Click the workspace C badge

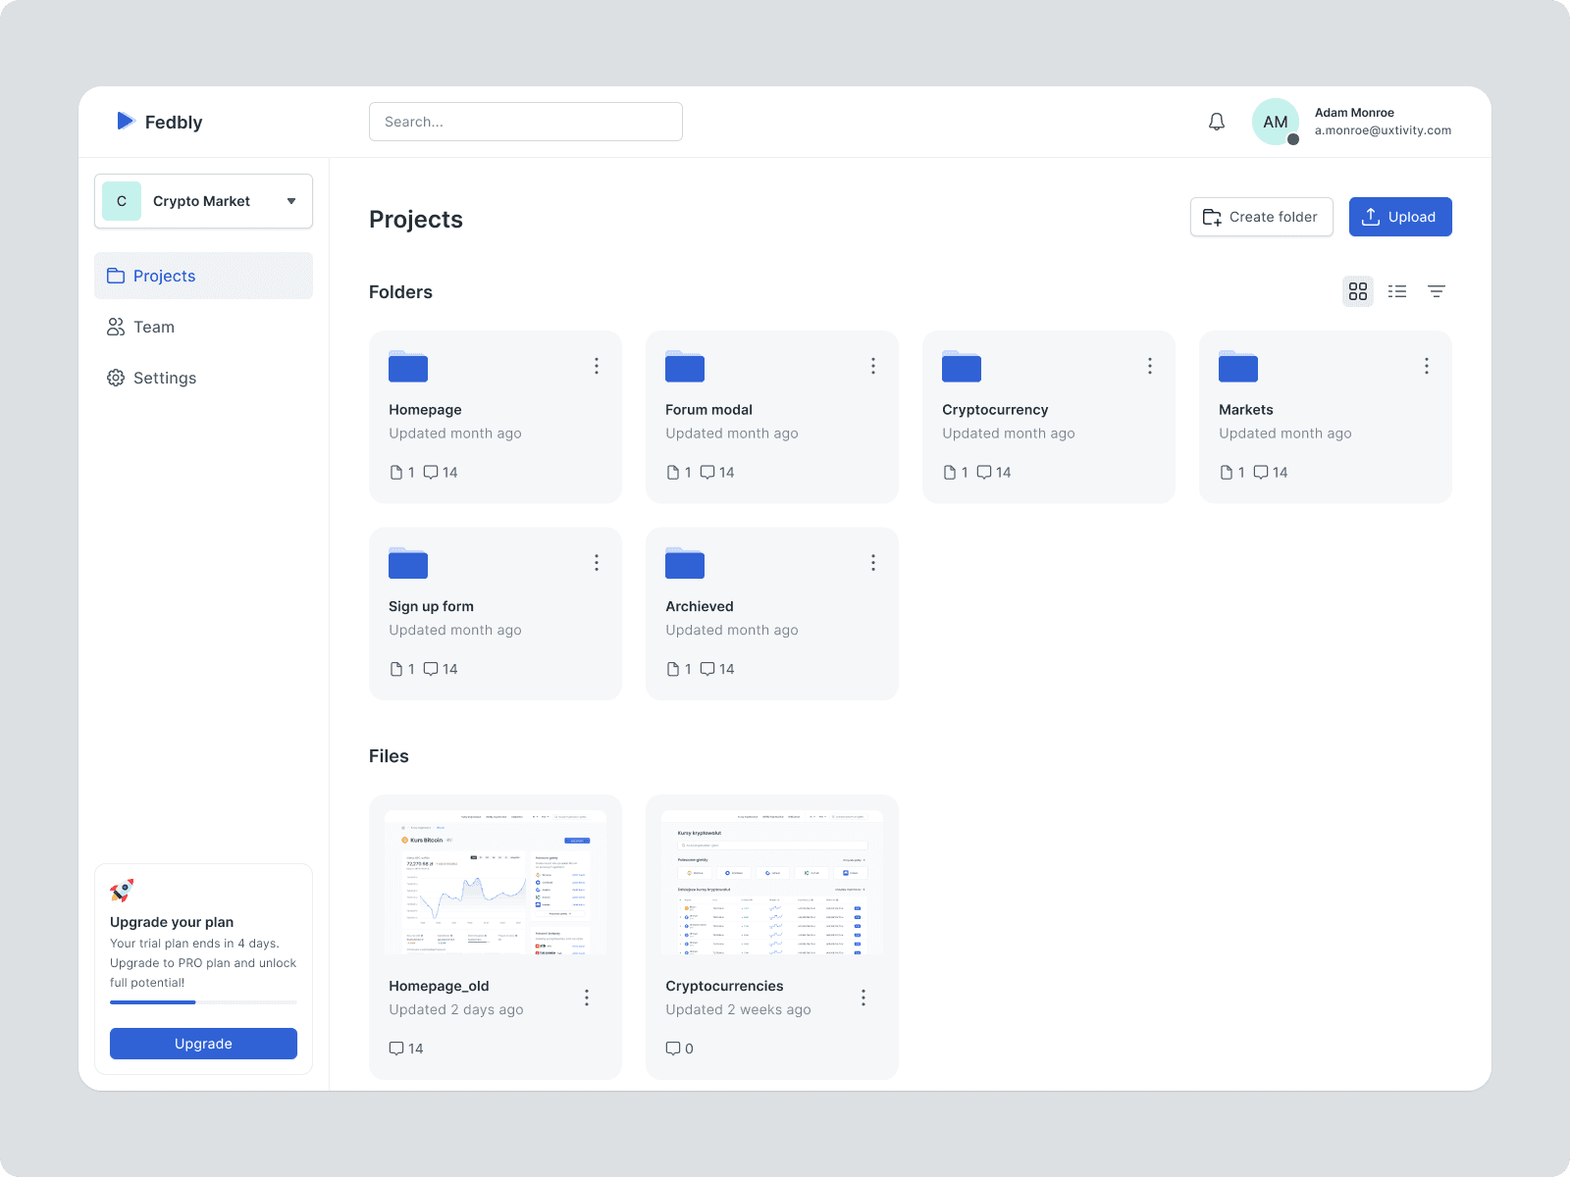tap(122, 201)
